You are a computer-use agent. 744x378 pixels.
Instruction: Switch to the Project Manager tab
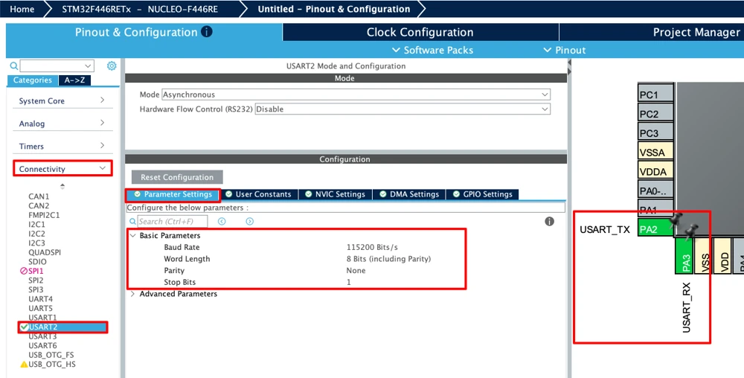[x=696, y=32]
